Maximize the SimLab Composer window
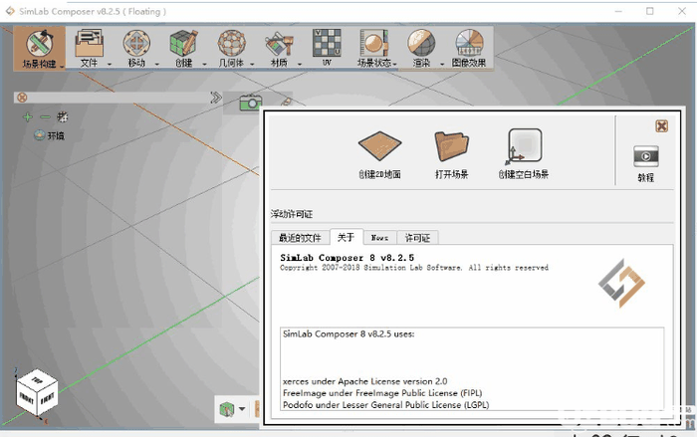 click(650, 11)
